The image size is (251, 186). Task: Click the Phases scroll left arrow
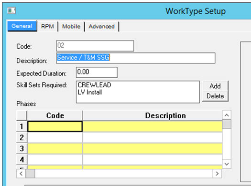click(x=21, y=174)
